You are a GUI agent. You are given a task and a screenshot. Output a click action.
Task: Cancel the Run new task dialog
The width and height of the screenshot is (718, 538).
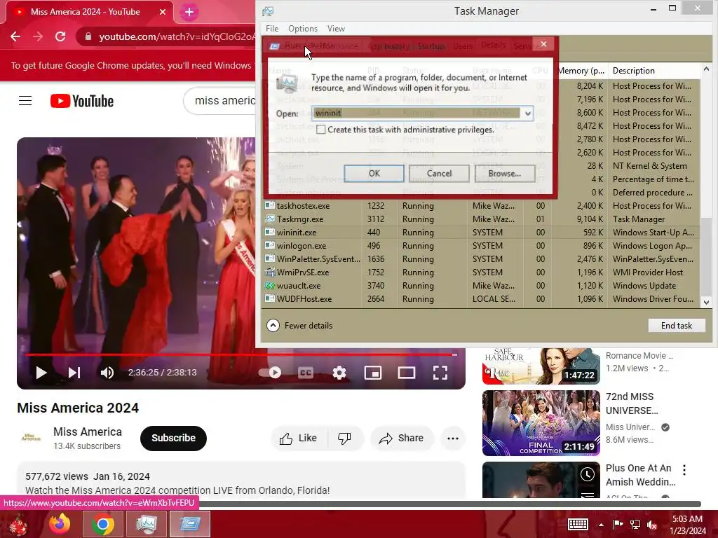coord(439,174)
